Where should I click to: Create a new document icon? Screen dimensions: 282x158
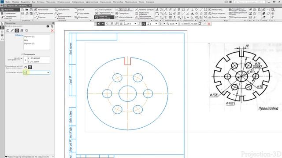coord(22,10)
